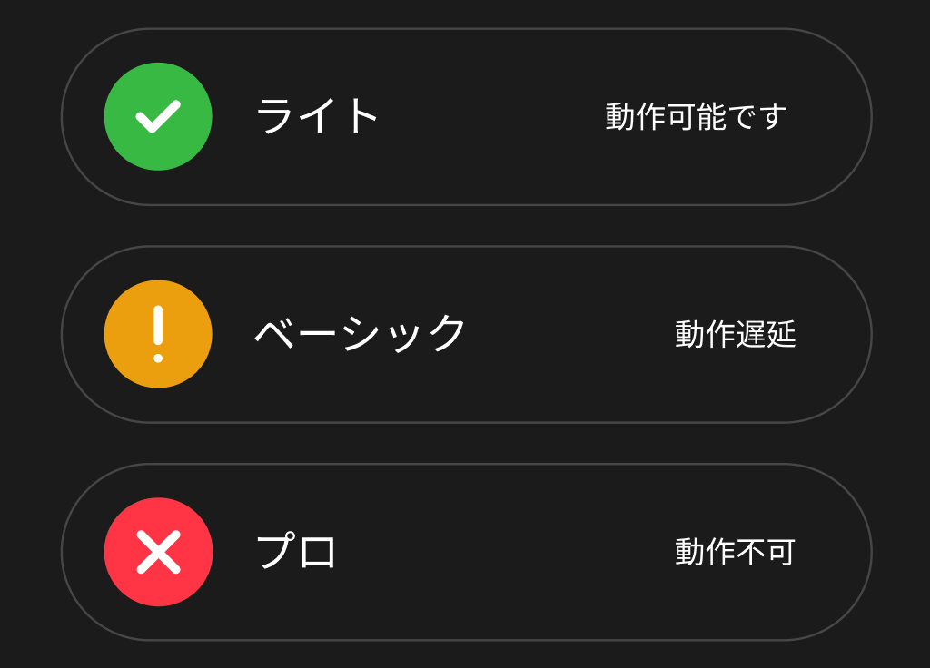Viewport: 930px width, 668px height.
Task: Click the green checkmark status icon
Action: pos(158,116)
